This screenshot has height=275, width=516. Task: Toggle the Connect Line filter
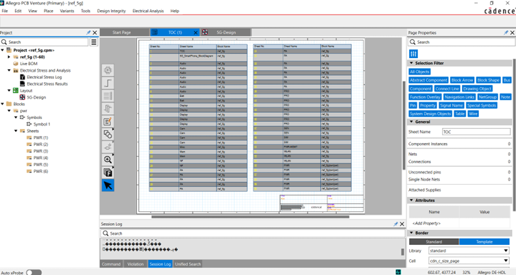(x=447, y=89)
